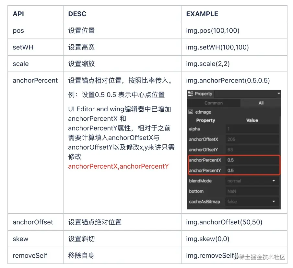Image resolution: width=293 pixels, height=268 pixels.
Task: Click the 设置锚点绝对位置 description
Action: 95,222
